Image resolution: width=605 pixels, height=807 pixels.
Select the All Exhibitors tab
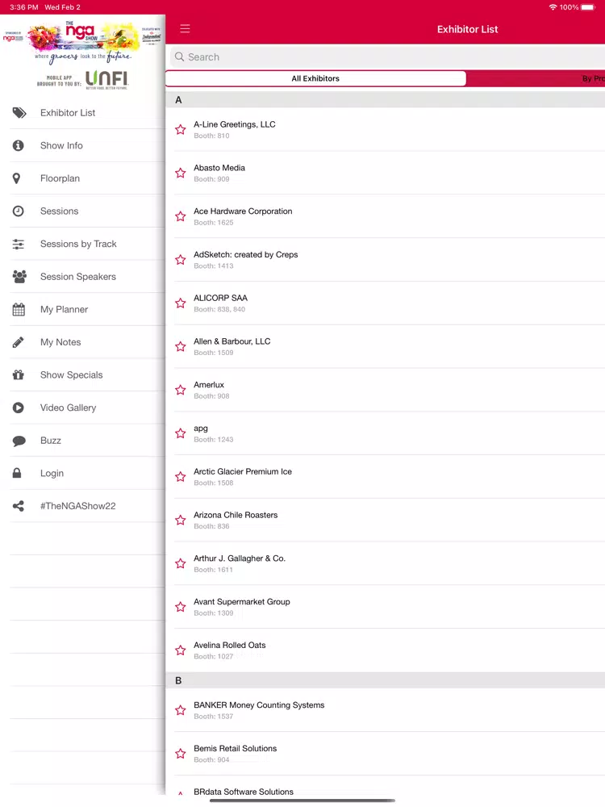[x=315, y=78]
